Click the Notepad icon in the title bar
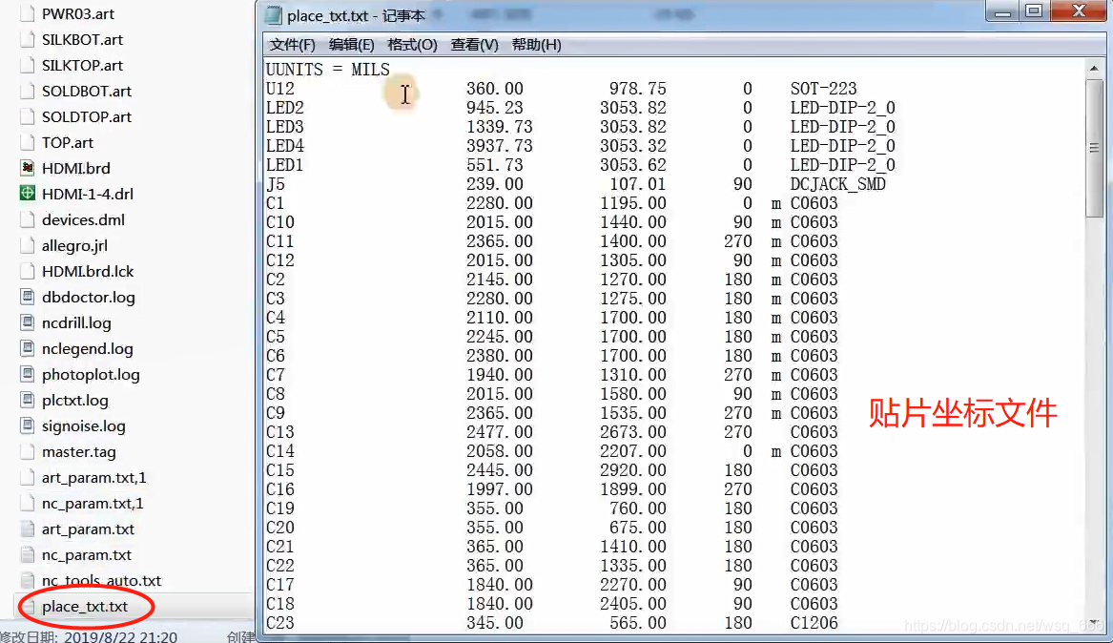The width and height of the screenshot is (1113, 643). click(x=272, y=13)
